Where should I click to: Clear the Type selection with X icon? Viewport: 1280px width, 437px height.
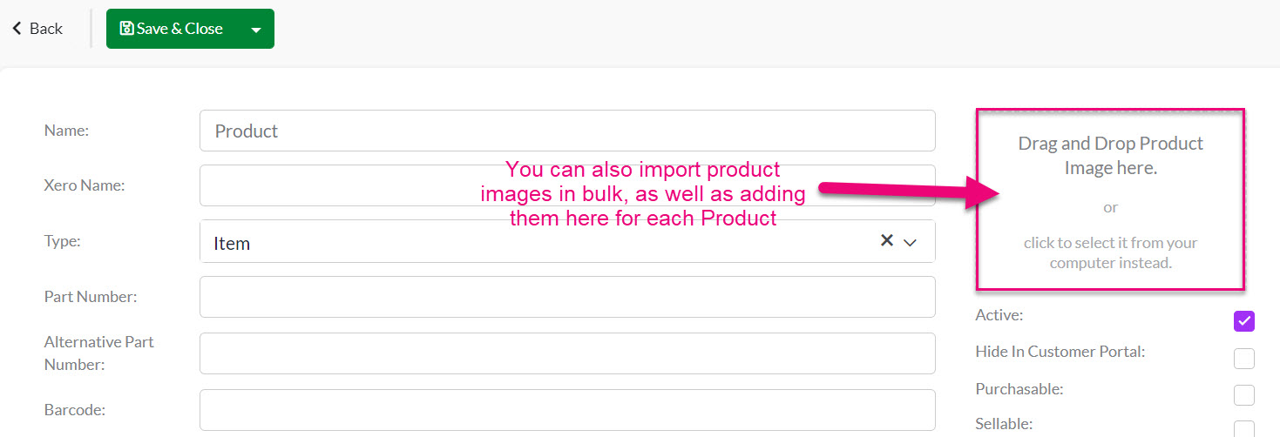point(887,240)
